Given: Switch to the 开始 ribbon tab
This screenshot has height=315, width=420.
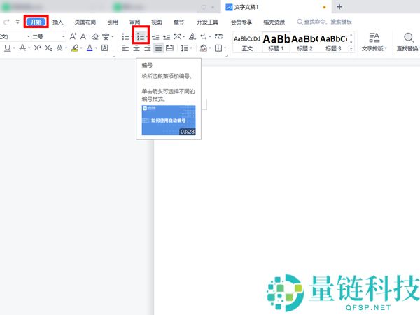Looking at the screenshot, I should click(x=36, y=22).
